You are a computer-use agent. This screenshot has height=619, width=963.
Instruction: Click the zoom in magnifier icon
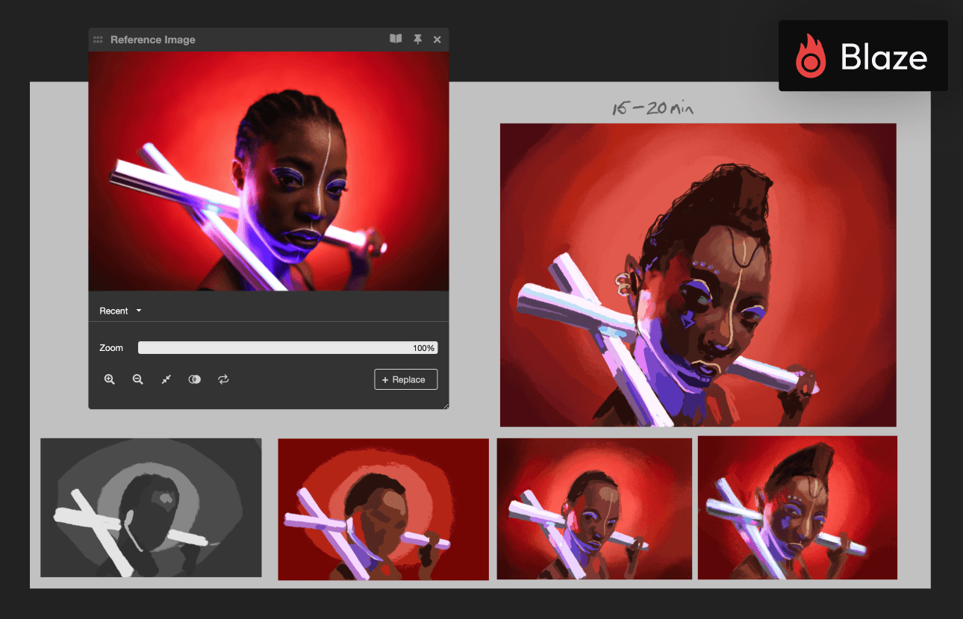tap(110, 379)
